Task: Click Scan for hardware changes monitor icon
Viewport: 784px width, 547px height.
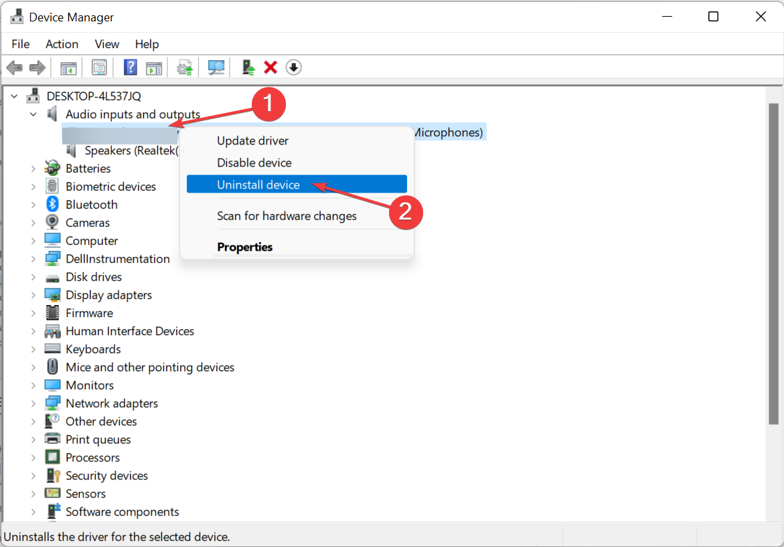Action: (x=216, y=68)
